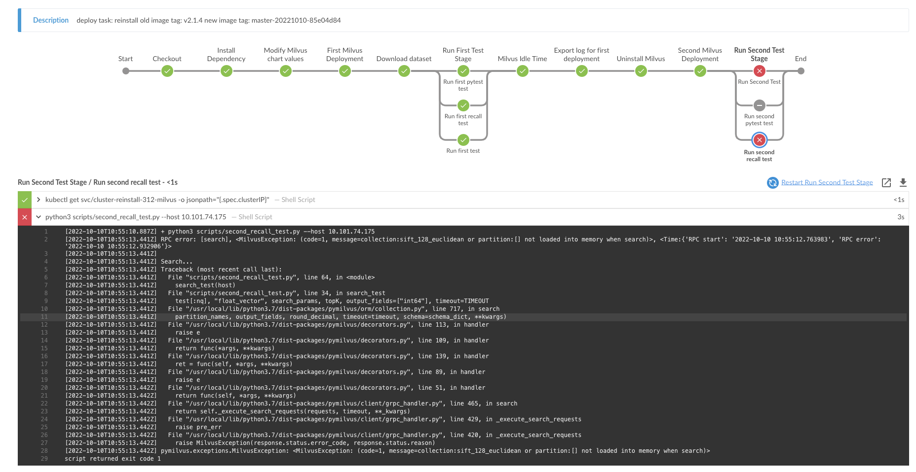Click the End node of the pipeline
Viewport: 916px width, 472px height.
tap(801, 71)
